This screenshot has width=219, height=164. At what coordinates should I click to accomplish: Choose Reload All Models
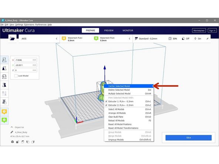tap(129, 121)
